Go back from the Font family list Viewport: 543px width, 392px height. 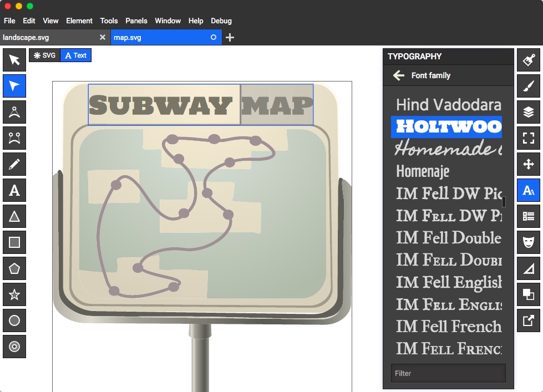pyautogui.click(x=398, y=76)
